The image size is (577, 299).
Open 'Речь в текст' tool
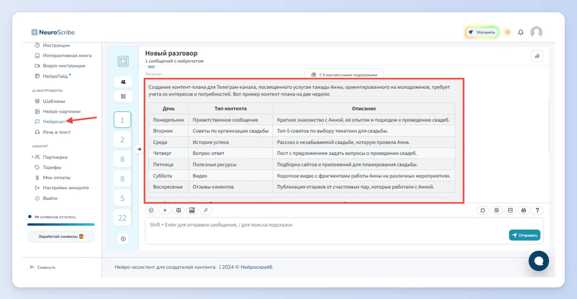pos(53,132)
